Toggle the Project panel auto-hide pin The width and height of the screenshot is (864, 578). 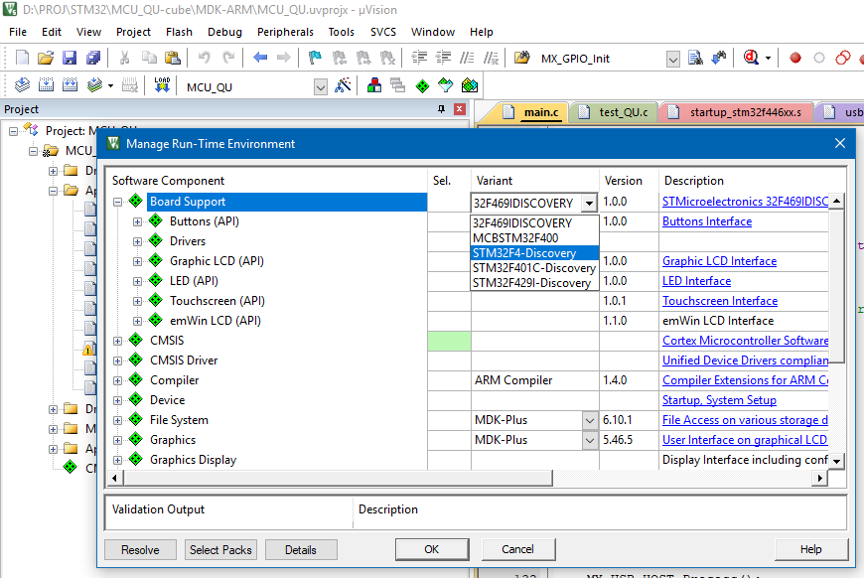441,109
